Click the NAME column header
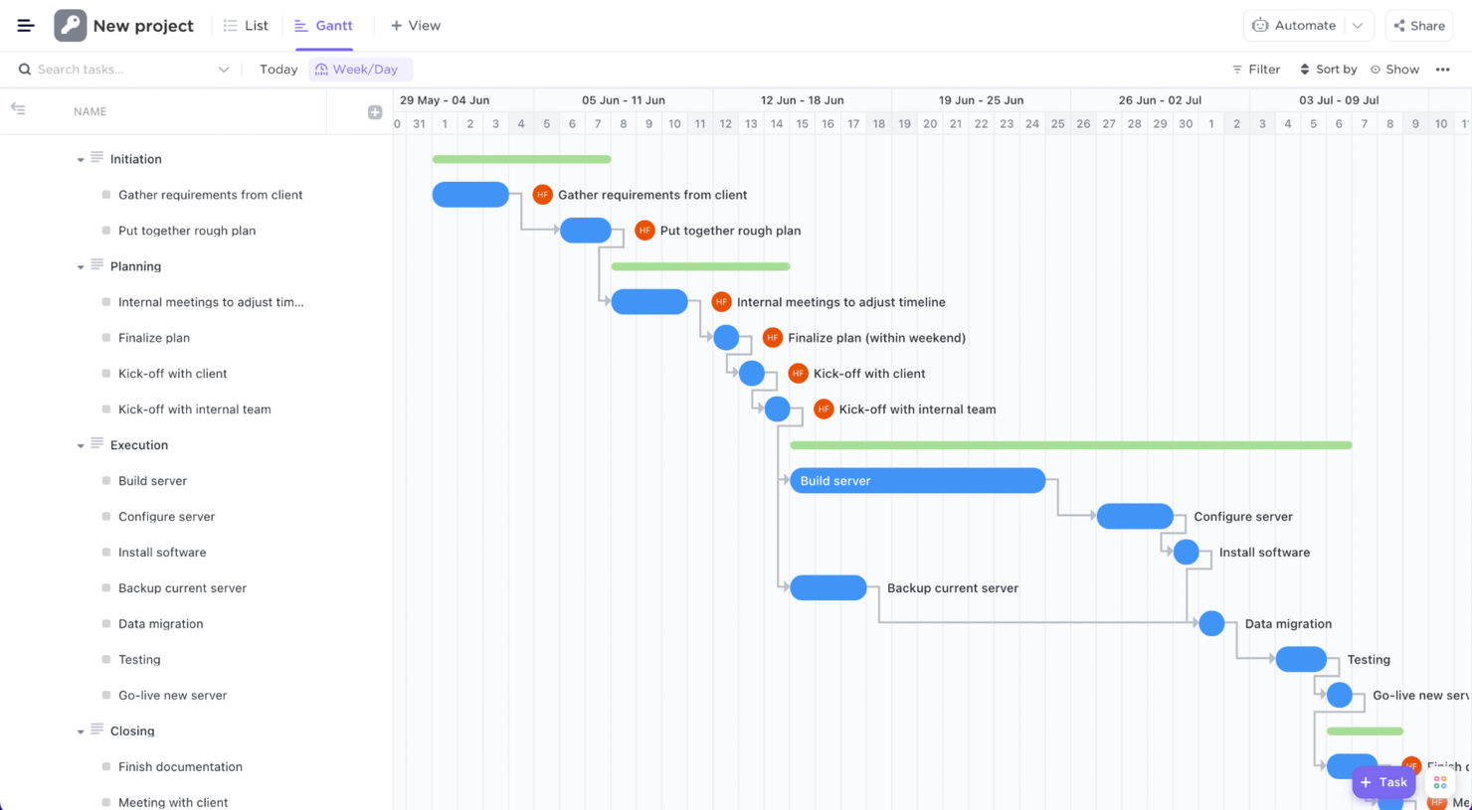 coord(90,112)
